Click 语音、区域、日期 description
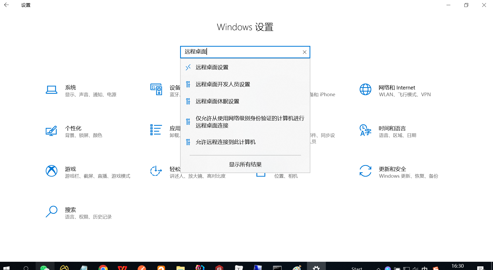This screenshot has width=493, height=270. pyautogui.click(x=398, y=135)
